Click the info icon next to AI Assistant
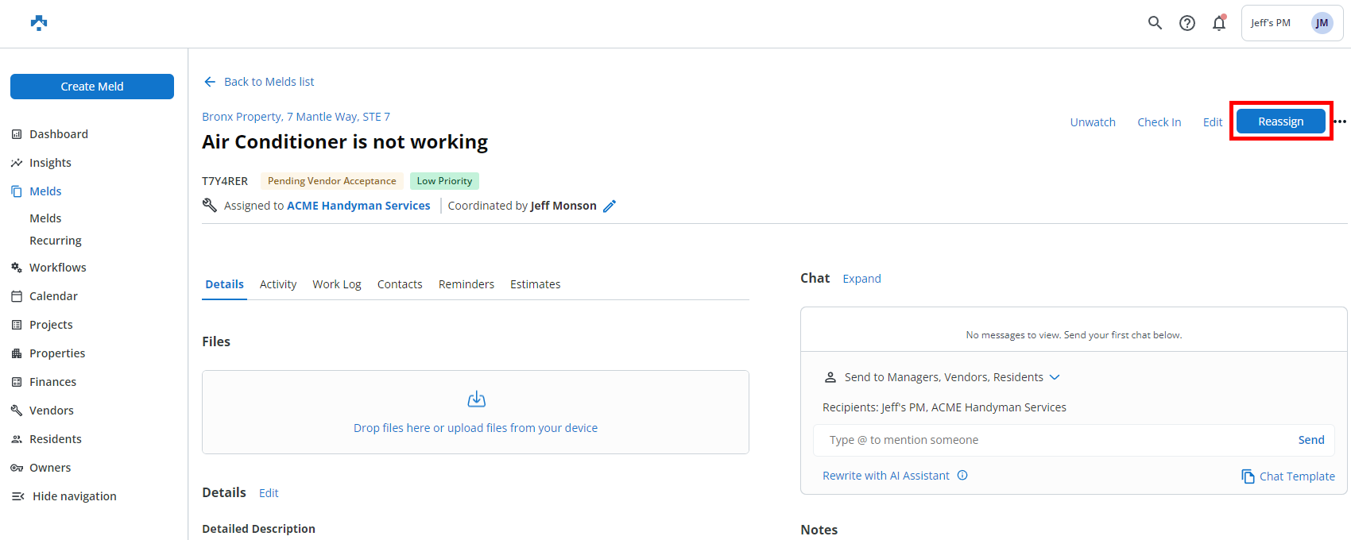Screen dimensions: 1351x540 962,476
